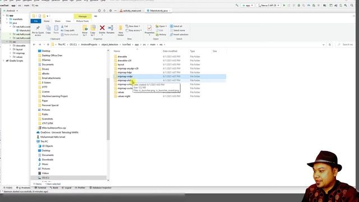The image size is (359, 202).
Task: Click Pin to Quick access in Explorer ribbon
Action: pos(38,30)
